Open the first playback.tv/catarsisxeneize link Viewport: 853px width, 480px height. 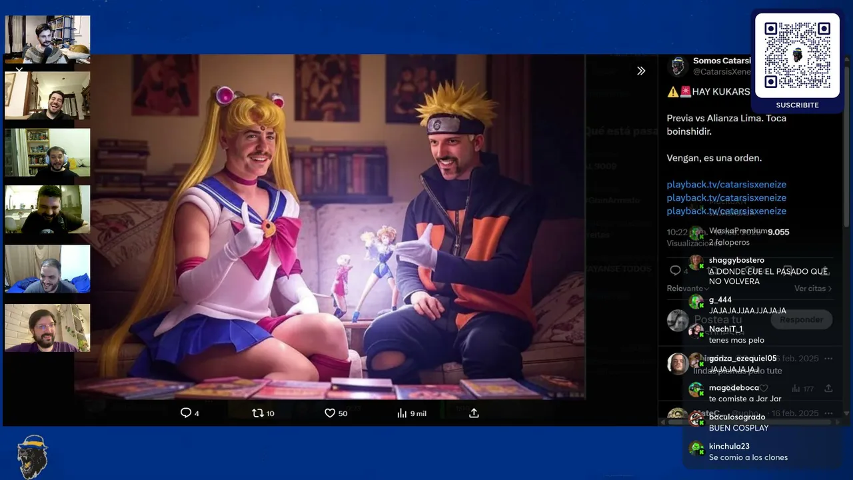[726, 185]
